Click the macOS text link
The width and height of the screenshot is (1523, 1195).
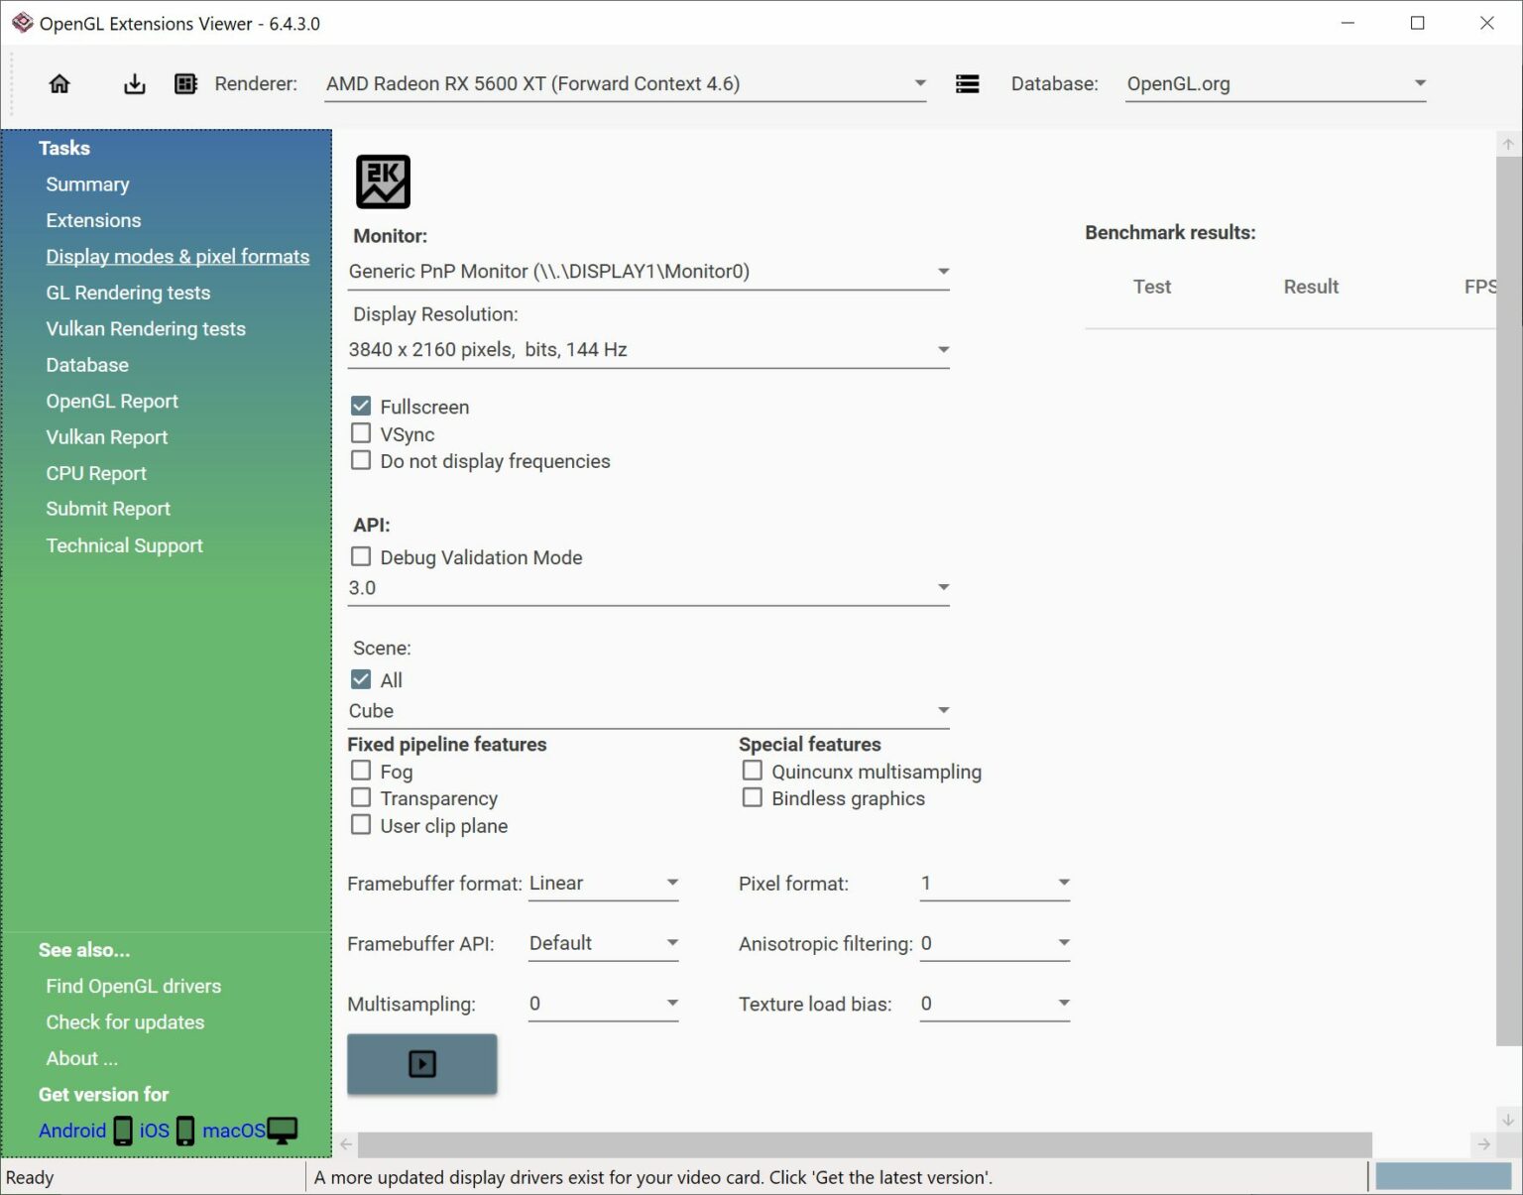coord(234,1131)
